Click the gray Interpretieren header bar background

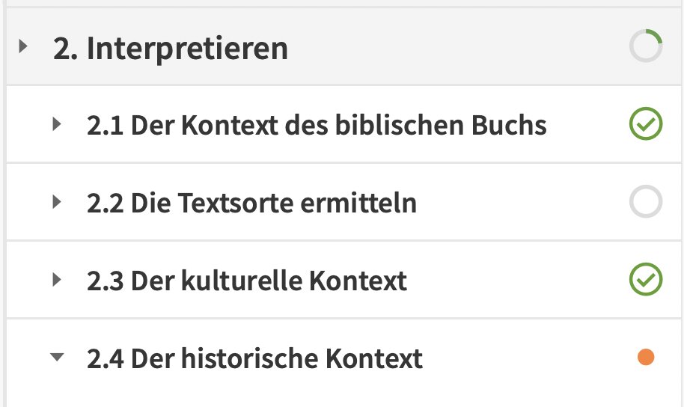[458, 46]
